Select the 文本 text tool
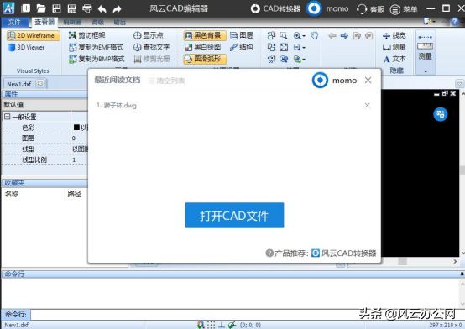Screen dimensions: 465x329 click(394, 59)
